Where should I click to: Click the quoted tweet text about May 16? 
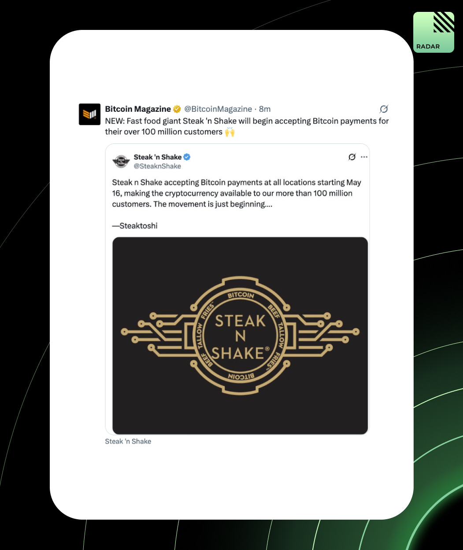coord(237,193)
